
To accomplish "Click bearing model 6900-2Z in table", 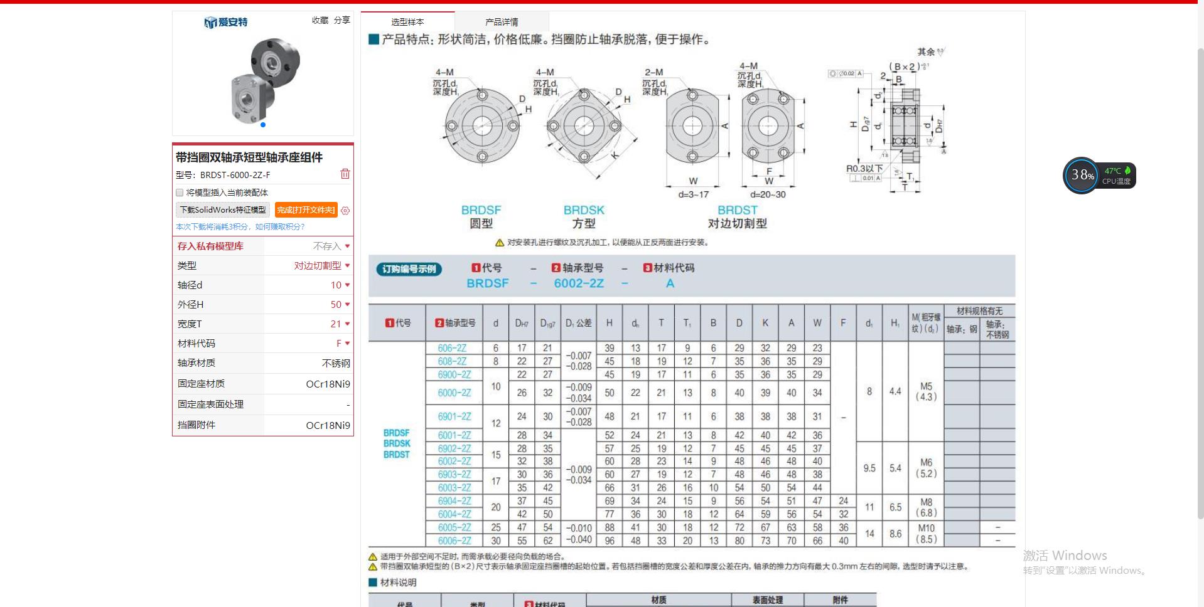I will coord(454,375).
